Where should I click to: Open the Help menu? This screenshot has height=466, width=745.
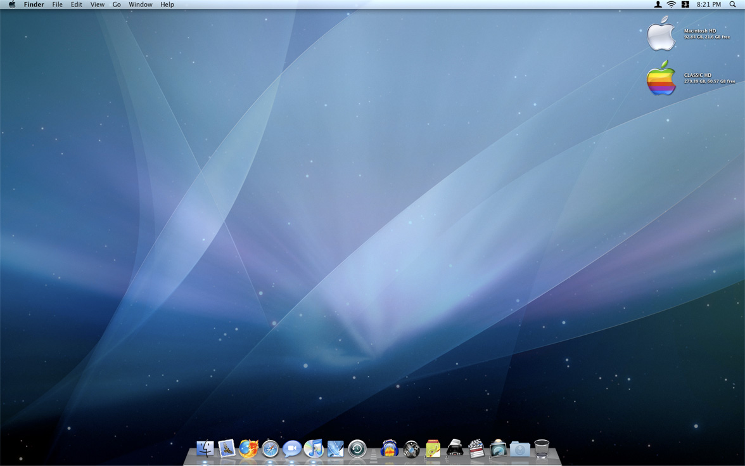pos(167,4)
